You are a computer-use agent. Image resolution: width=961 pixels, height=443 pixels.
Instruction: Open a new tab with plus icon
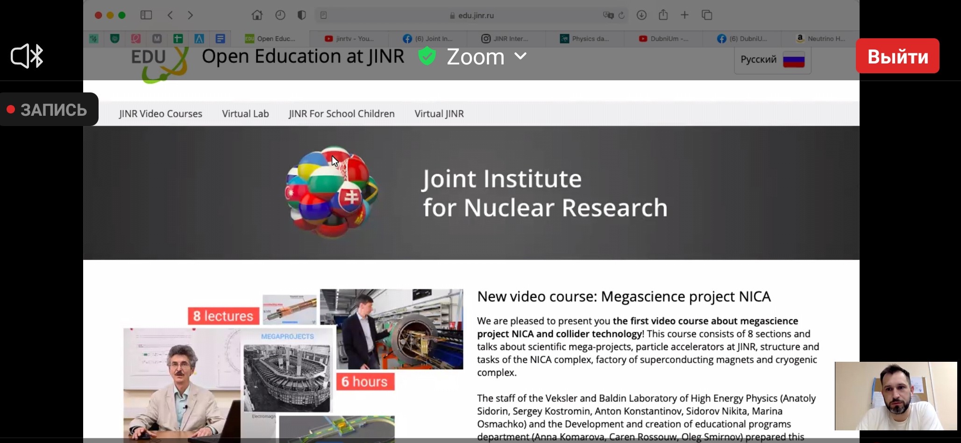684,15
